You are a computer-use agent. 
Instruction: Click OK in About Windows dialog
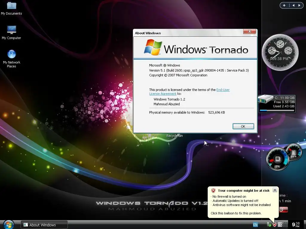(x=243, y=126)
